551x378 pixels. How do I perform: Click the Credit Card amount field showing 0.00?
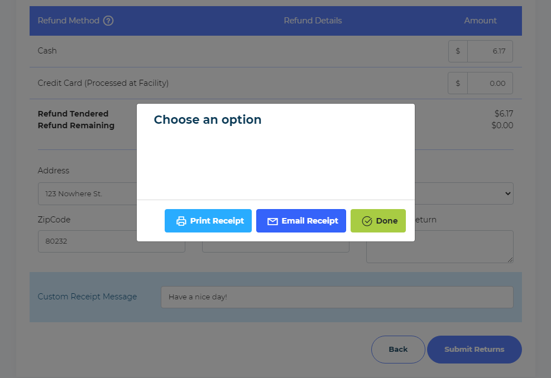pos(490,83)
